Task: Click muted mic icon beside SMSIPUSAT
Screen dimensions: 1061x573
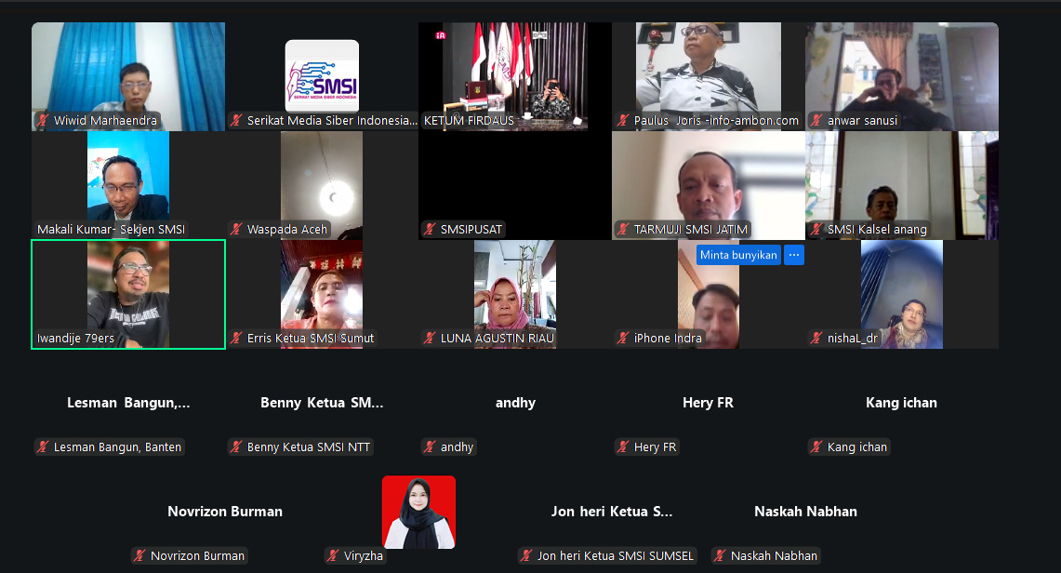Action: point(430,230)
